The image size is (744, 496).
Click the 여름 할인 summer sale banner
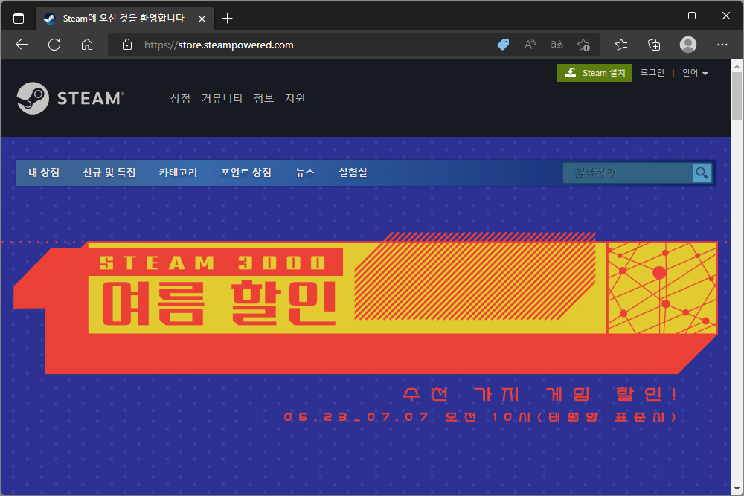tap(365, 303)
